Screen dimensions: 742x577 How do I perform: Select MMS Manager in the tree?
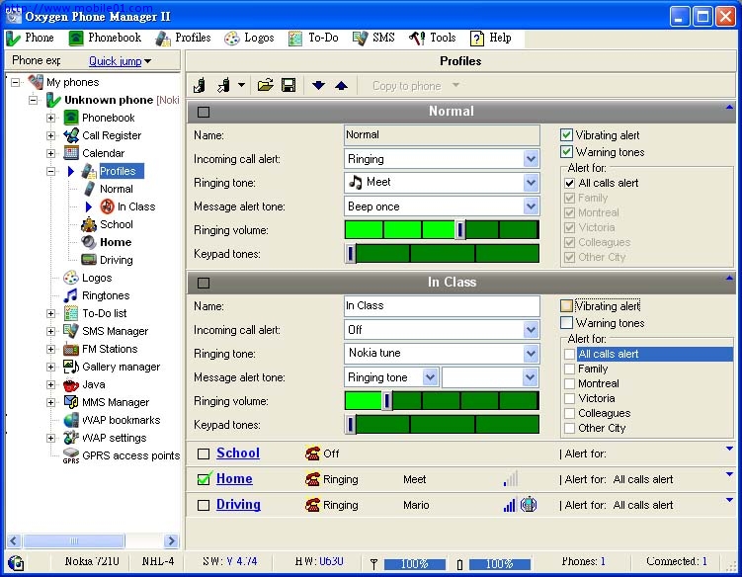(x=116, y=402)
